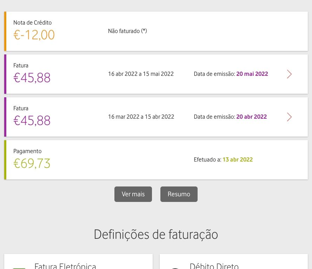Click the emission date 20 abr 2022
The image size is (312, 269).
251,117
